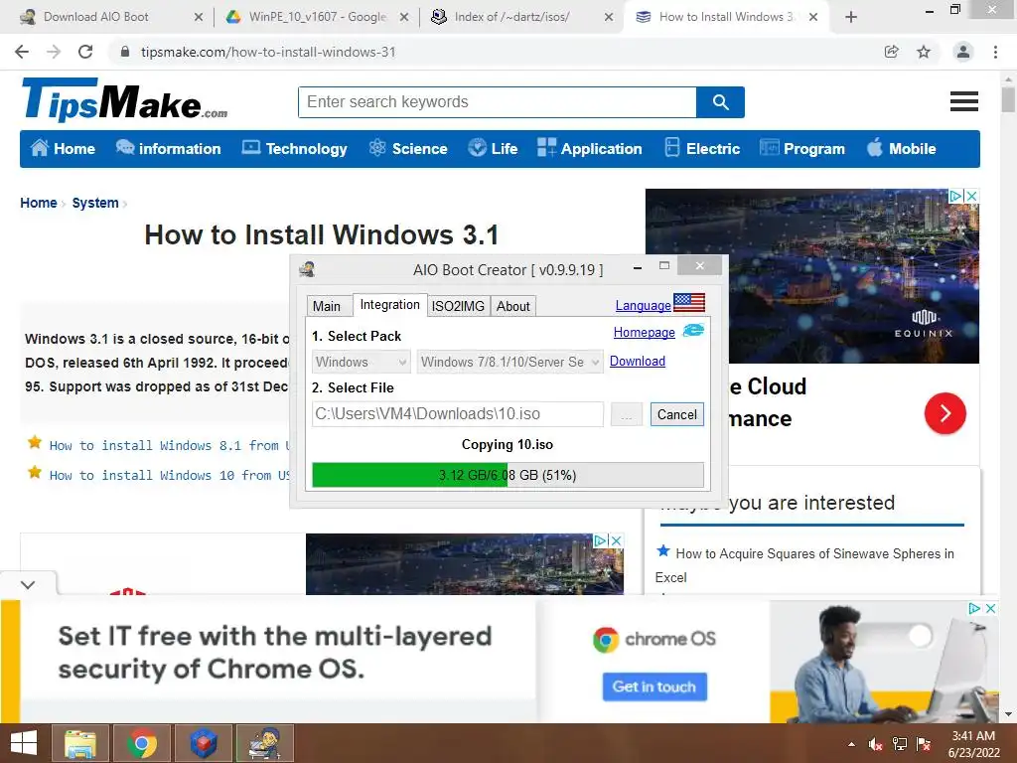Open How to install Windows 8.1 link
This screenshot has height=763, width=1017.
[169, 445]
